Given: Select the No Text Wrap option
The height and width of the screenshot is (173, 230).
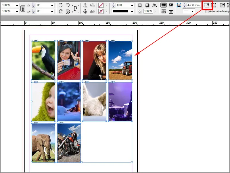Looking at the screenshot, I should pos(163,5).
